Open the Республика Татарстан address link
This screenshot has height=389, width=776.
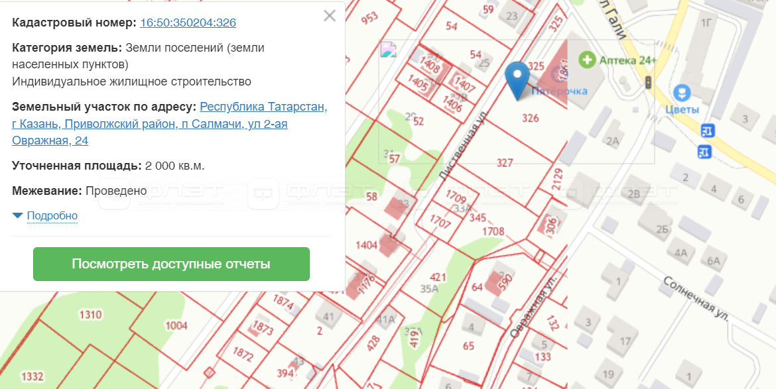click(x=169, y=123)
